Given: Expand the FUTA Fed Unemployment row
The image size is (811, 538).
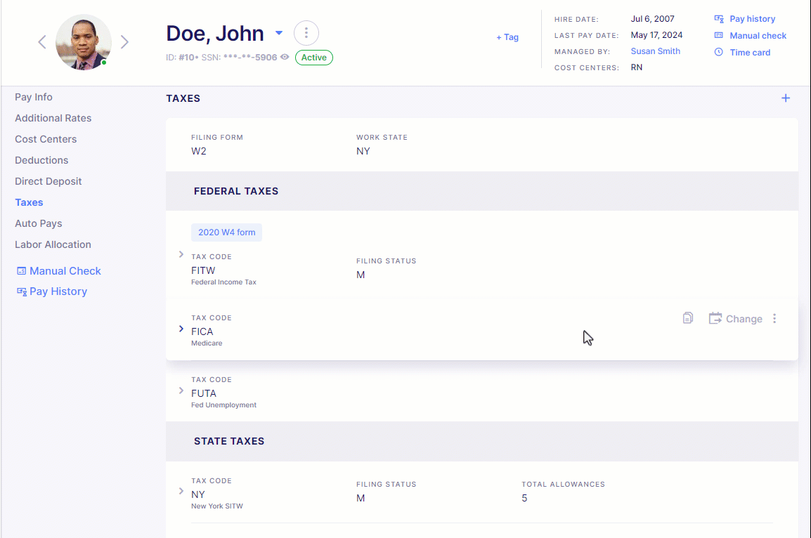Looking at the screenshot, I should 181,391.
